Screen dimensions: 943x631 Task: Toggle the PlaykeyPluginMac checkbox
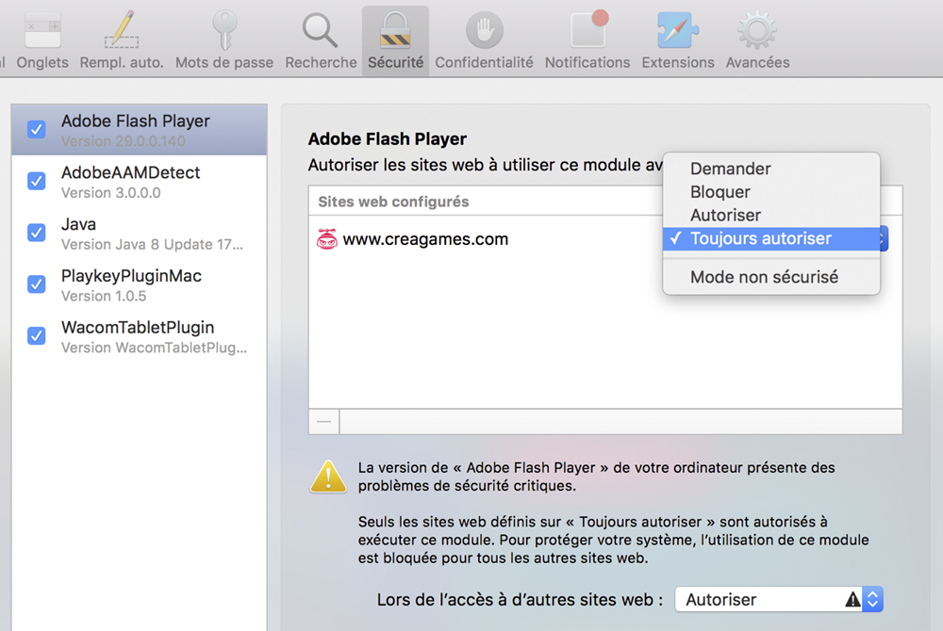pos(37,284)
